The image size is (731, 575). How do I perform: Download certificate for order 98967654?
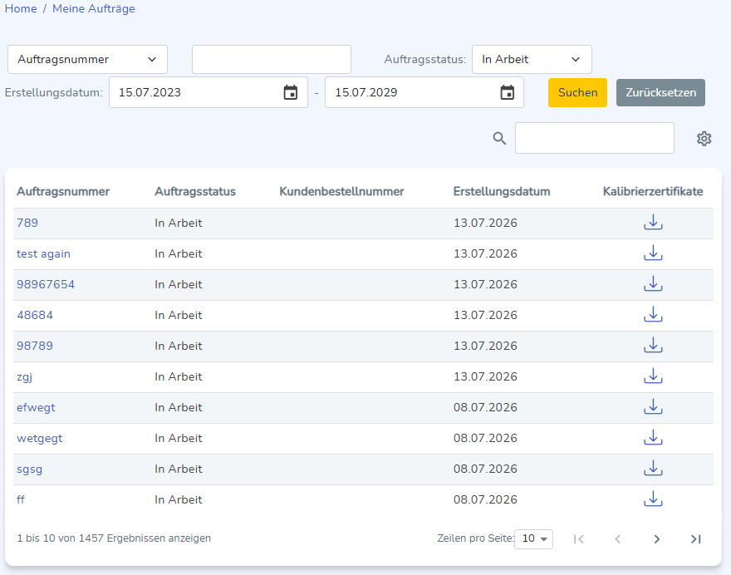click(653, 284)
